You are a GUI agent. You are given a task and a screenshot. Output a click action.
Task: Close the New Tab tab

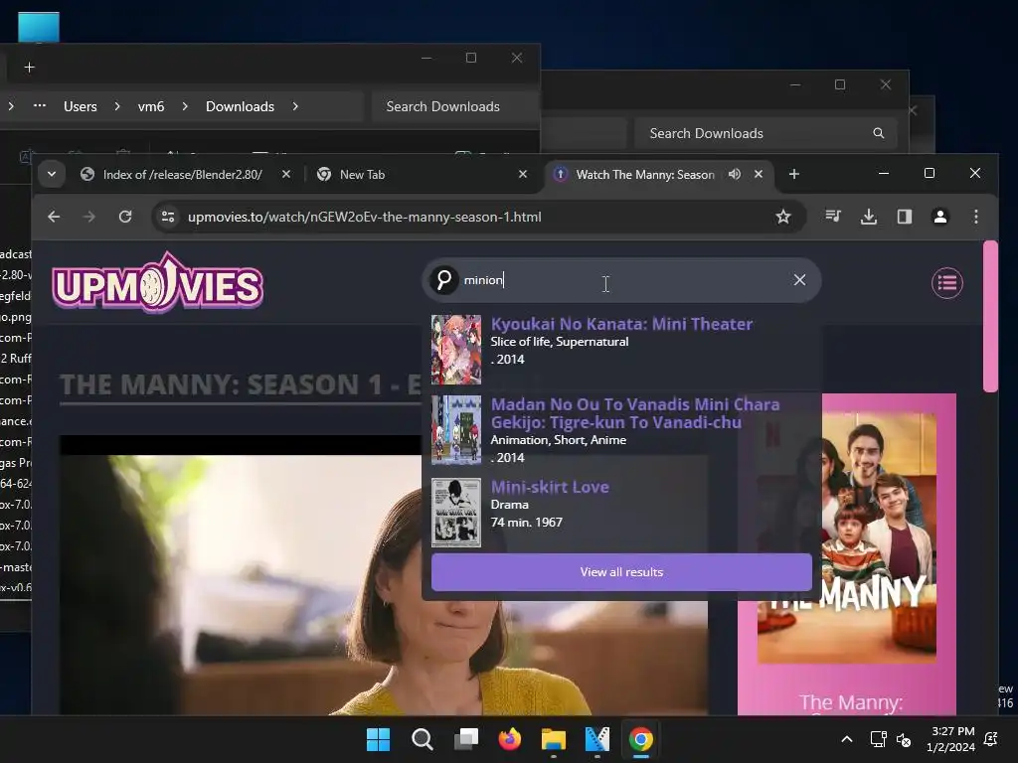click(x=523, y=175)
